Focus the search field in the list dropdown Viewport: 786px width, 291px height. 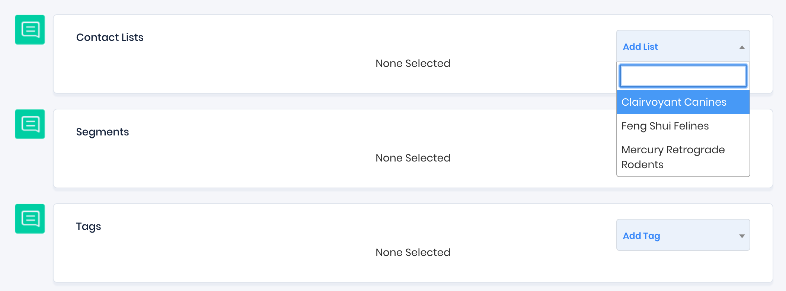pos(683,76)
